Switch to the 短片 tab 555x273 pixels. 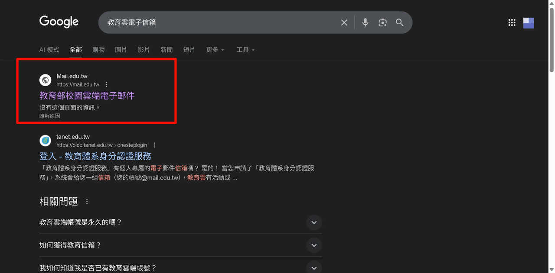pos(189,50)
